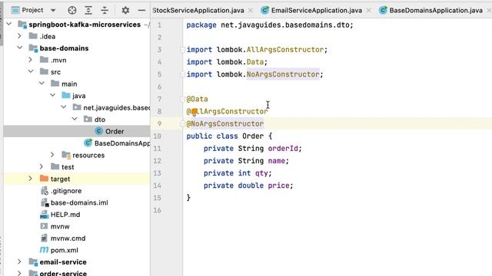Collapse springboot-kafka-microservices root node
Image resolution: width=492 pixels, height=276 pixels.
9,24
